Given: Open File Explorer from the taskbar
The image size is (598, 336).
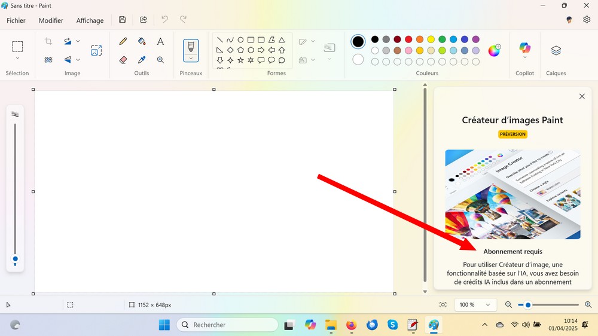Looking at the screenshot, I should (331, 325).
